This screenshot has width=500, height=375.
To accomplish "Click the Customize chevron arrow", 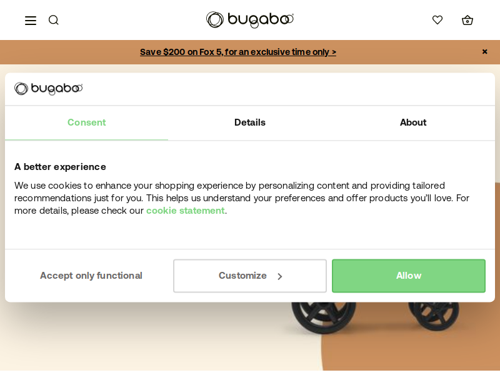I will click(x=279, y=276).
